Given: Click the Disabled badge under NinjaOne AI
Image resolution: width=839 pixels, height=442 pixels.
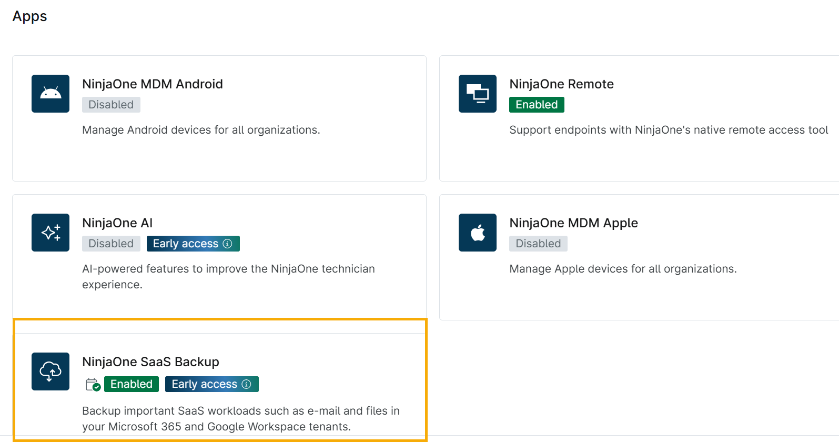Looking at the screenshot, I should pos(111,244).
